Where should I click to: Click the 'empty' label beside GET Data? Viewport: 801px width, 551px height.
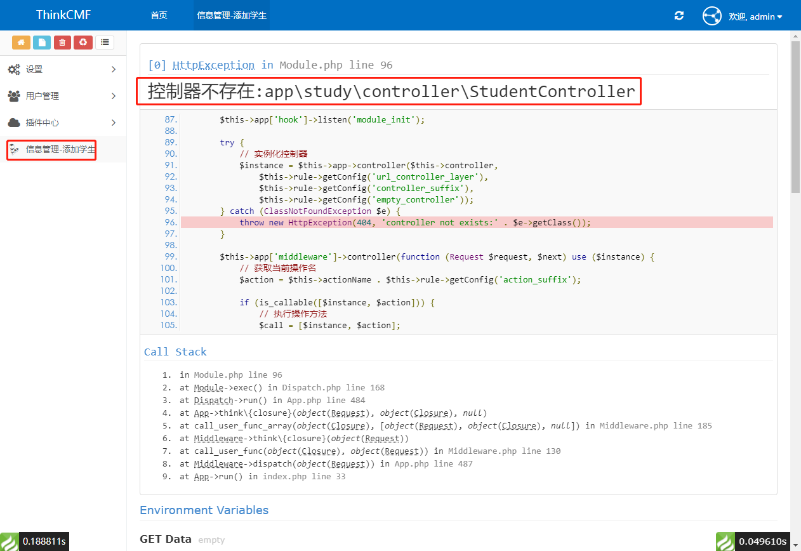click(211, 540)
